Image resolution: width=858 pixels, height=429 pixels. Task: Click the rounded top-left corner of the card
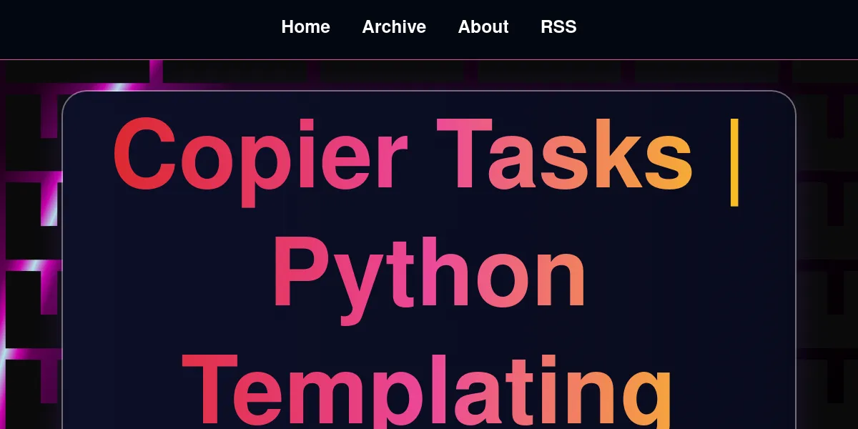click(69, 98)
